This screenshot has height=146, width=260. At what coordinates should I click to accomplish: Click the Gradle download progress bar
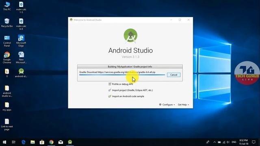[122, 75]
